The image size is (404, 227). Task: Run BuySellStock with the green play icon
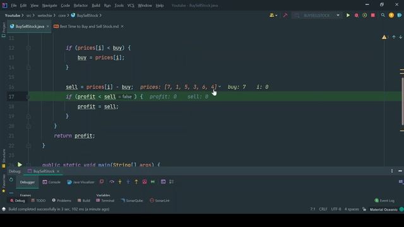coord(348,15)
